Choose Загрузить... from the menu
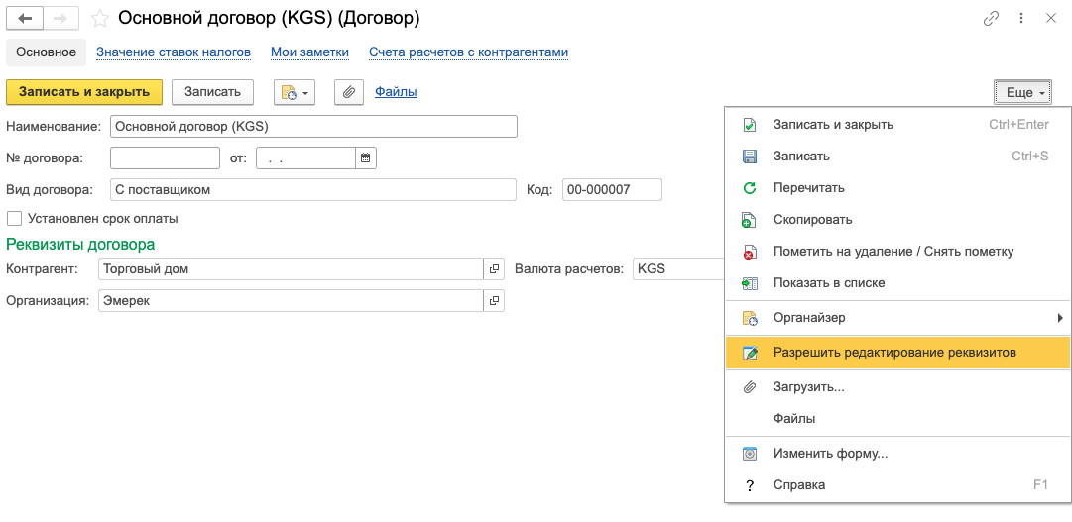Screen dimensions: 1072x522 click(x=897, y=387)
